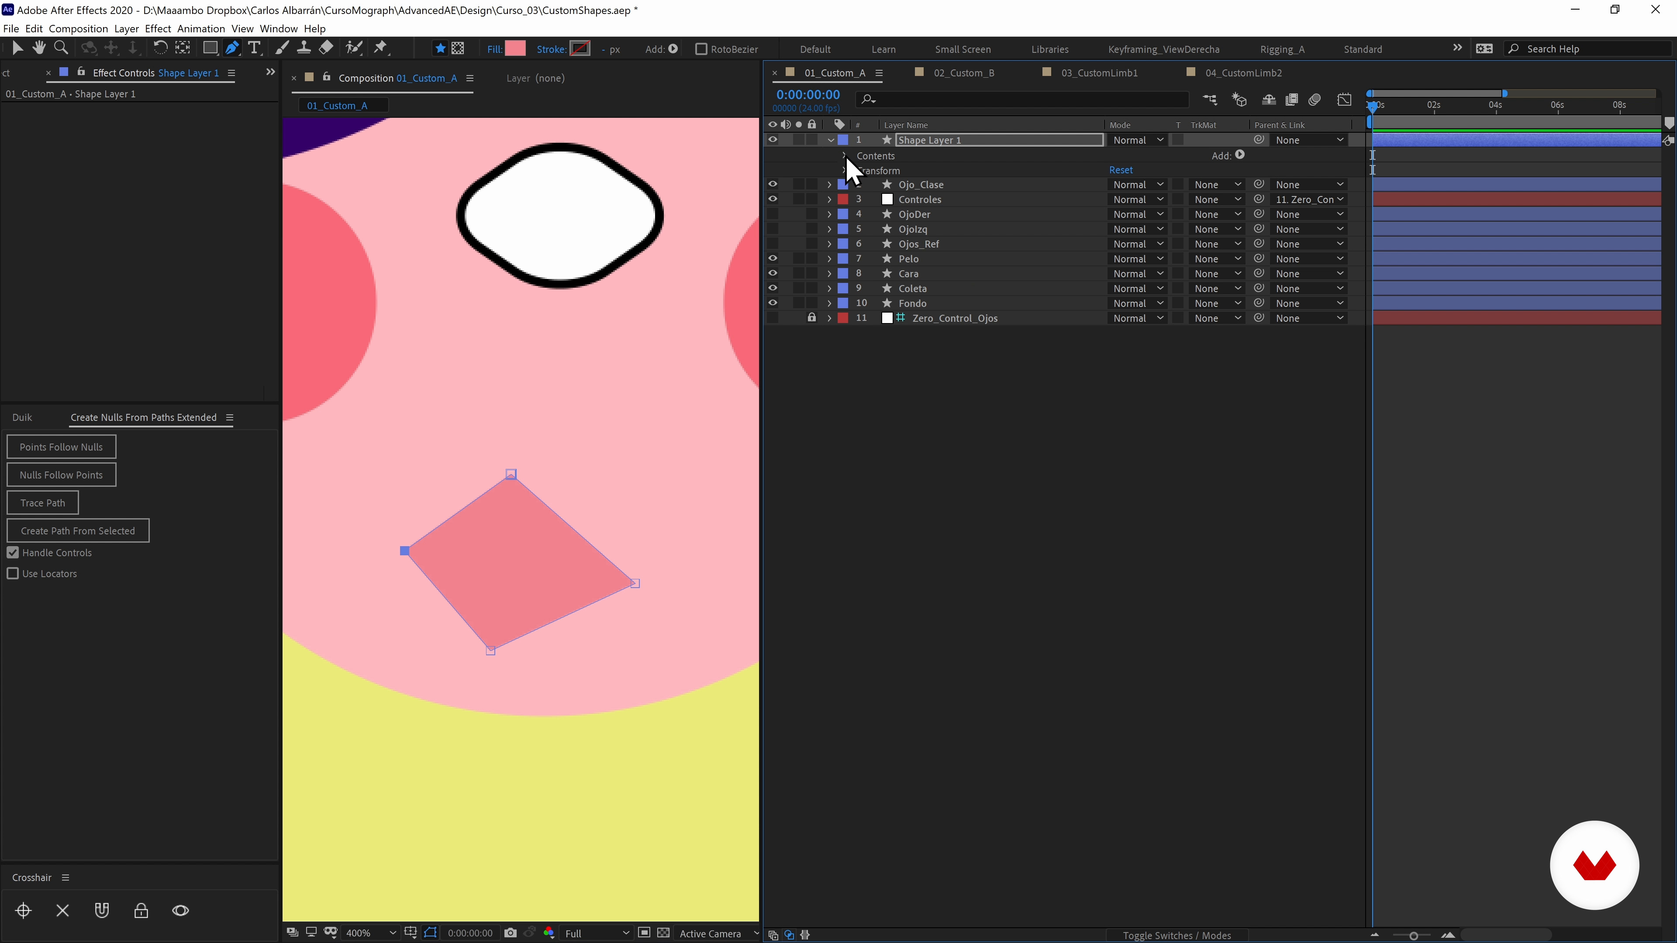
Task: Click the current time 0:00:00:00 display
Action: point(808,94)
